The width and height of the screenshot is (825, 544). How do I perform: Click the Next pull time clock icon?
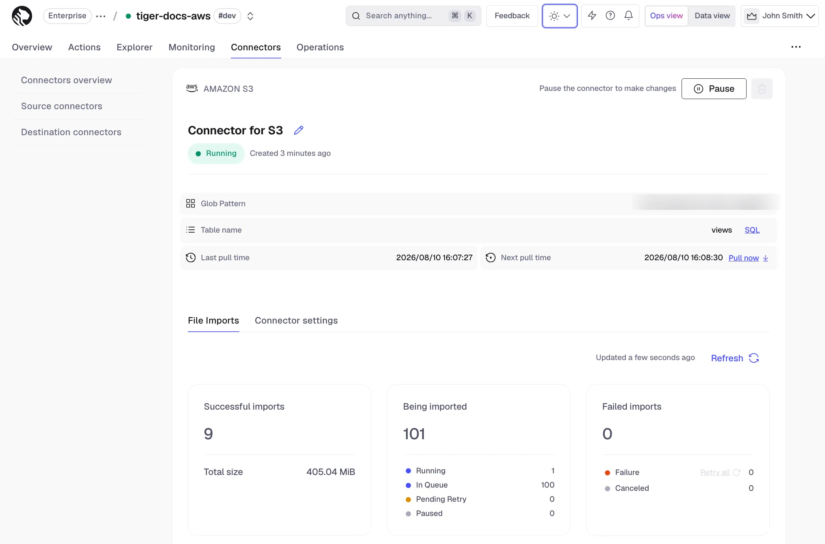(491, 257)
